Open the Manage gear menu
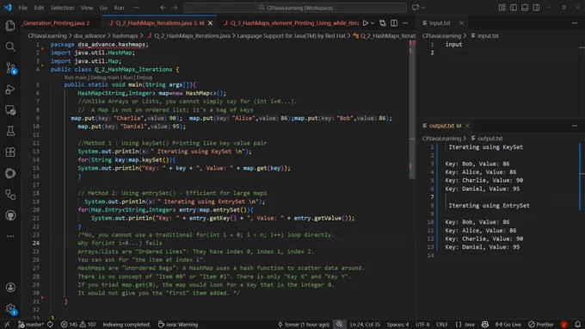 coord(10,308)
